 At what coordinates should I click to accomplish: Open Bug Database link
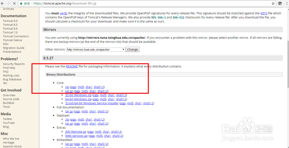(12, 79)
